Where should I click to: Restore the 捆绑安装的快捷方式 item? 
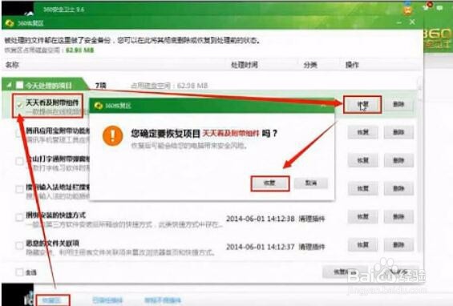point(362,217)
